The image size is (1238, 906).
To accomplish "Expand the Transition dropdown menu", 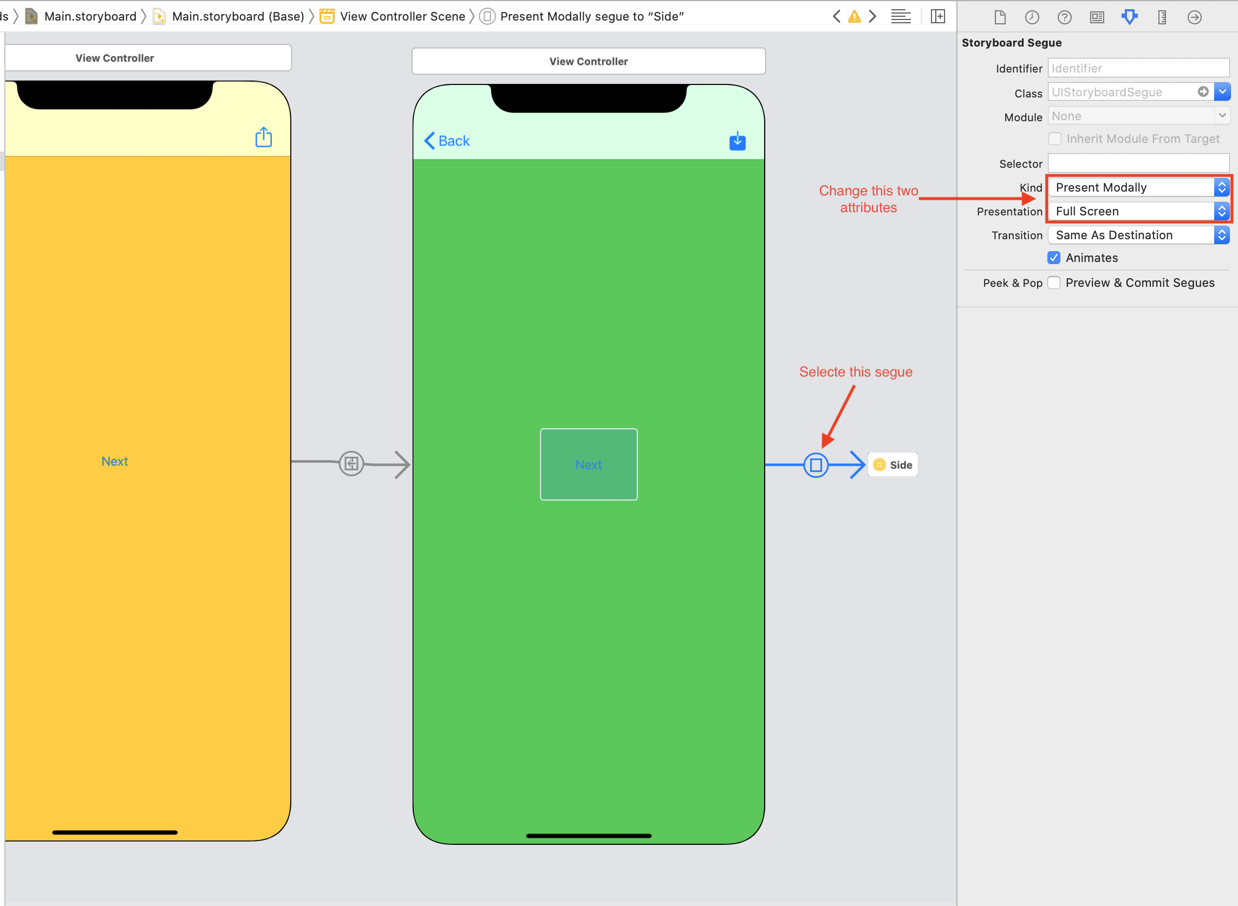I will [x=1222, y=234].
